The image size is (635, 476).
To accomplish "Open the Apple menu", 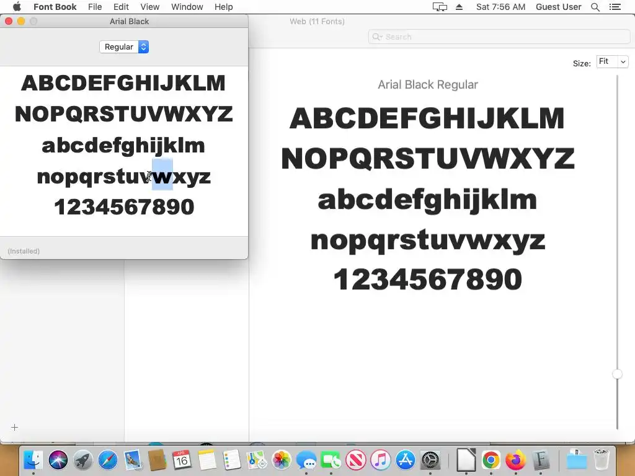I will click(17, 7).
